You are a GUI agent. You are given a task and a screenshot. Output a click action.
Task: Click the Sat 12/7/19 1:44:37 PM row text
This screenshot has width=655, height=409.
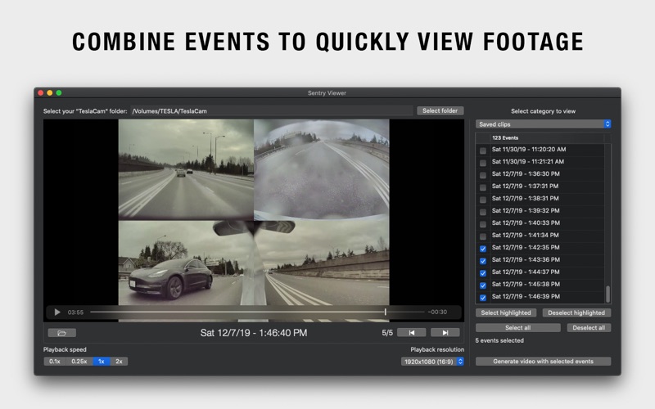(x=526, y=272)
